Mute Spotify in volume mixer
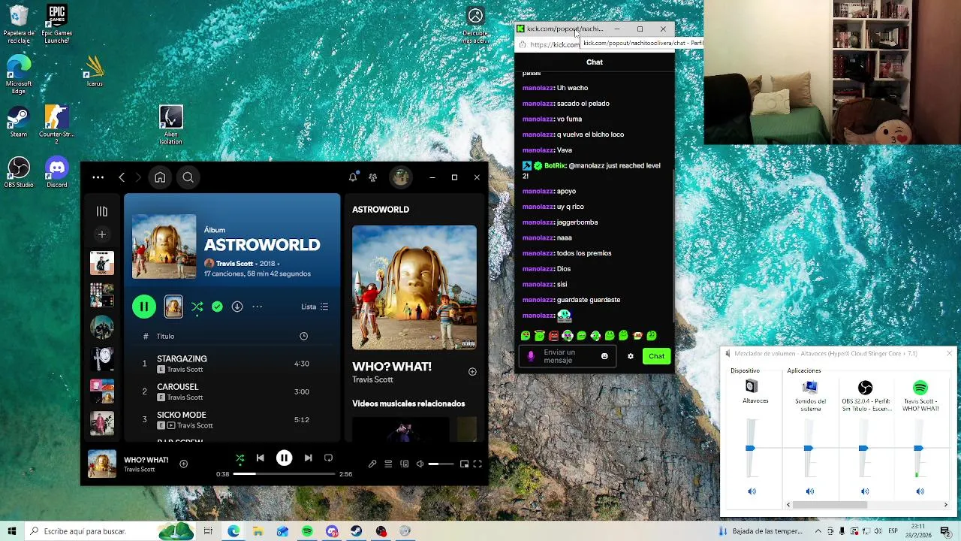Screen dimensions: 961x541 [x=920, y=491]
